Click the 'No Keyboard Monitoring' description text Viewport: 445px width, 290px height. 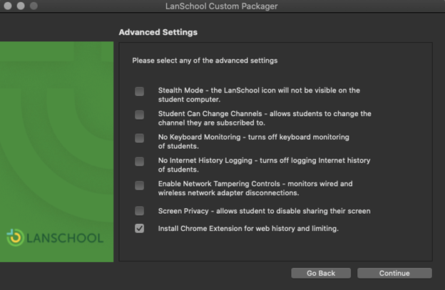(254, 142)
